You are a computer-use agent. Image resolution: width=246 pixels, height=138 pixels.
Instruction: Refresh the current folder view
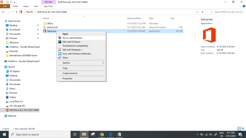click(202, 12)
